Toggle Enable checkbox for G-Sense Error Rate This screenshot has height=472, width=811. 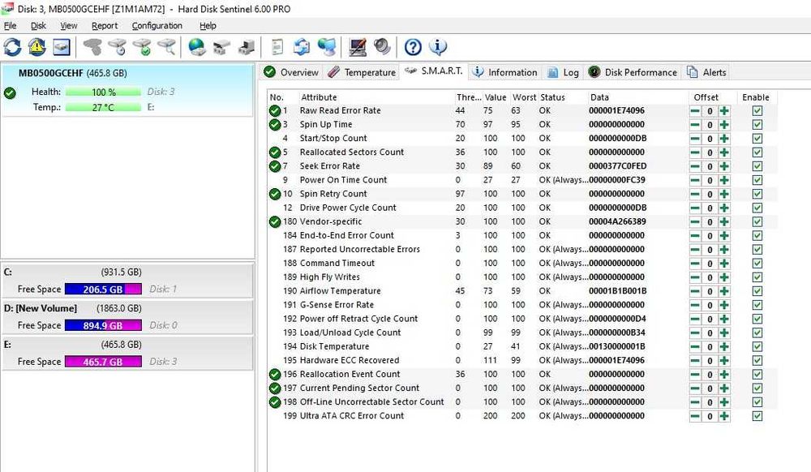[x=757, y=305]
